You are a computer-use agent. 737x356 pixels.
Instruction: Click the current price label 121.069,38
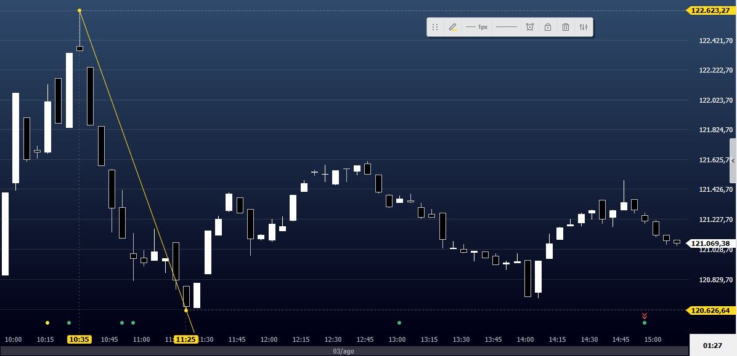pos(711,243)
